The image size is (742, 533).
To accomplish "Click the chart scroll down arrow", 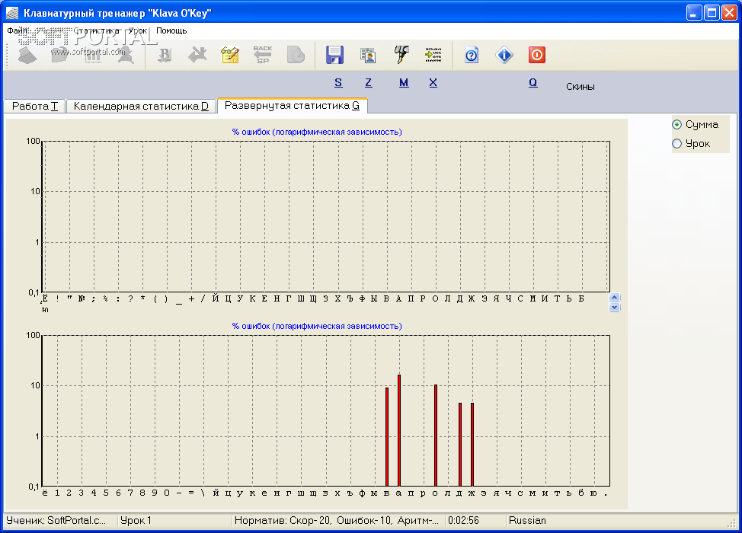I will pyautogui.click(x=615, y=308).
